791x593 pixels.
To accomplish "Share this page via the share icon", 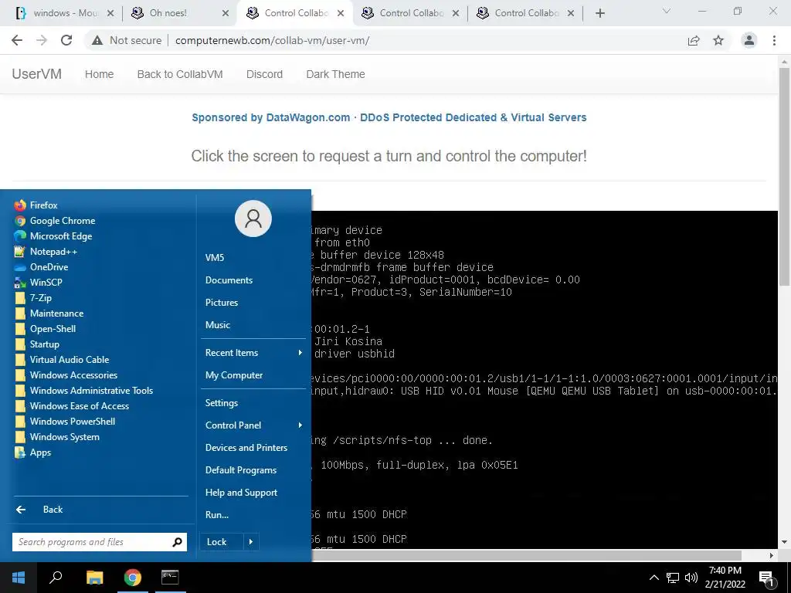I will click(694, 40).
